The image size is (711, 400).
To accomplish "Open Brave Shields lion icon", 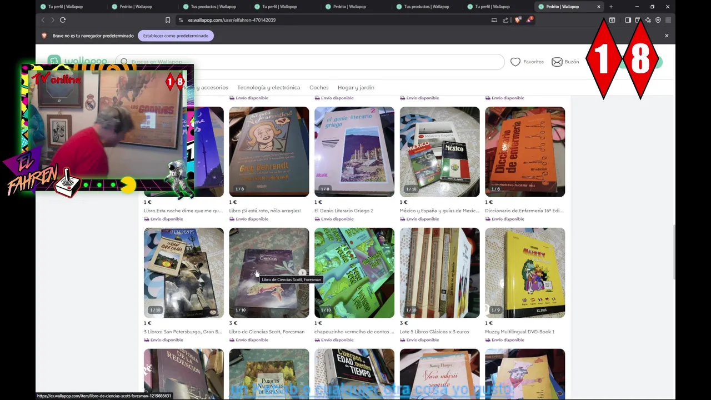I will tap(518, 20).
